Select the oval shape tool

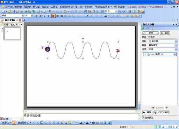pyautogui.click(x=46, y=123)
